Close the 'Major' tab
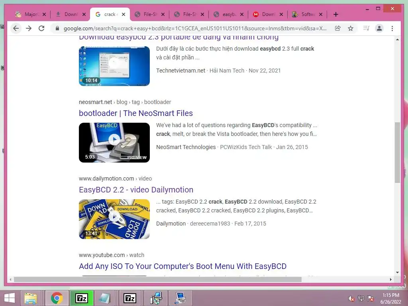408x306 pixels. pos(44,14)
